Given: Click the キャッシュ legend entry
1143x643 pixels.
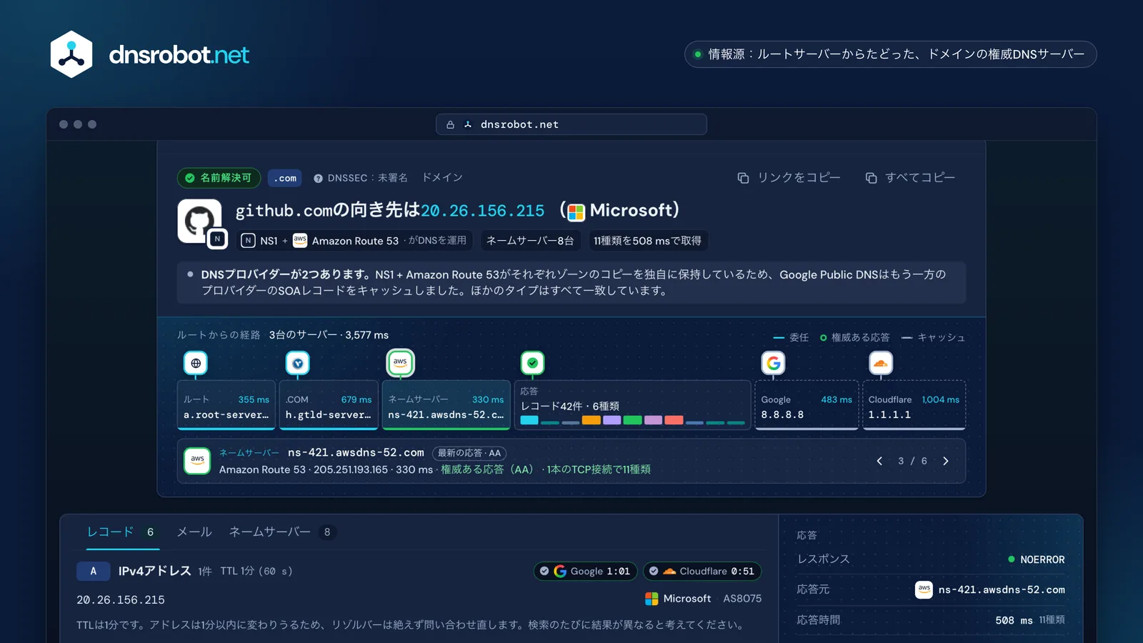Looking at the screenshot, I should (933, 337).
